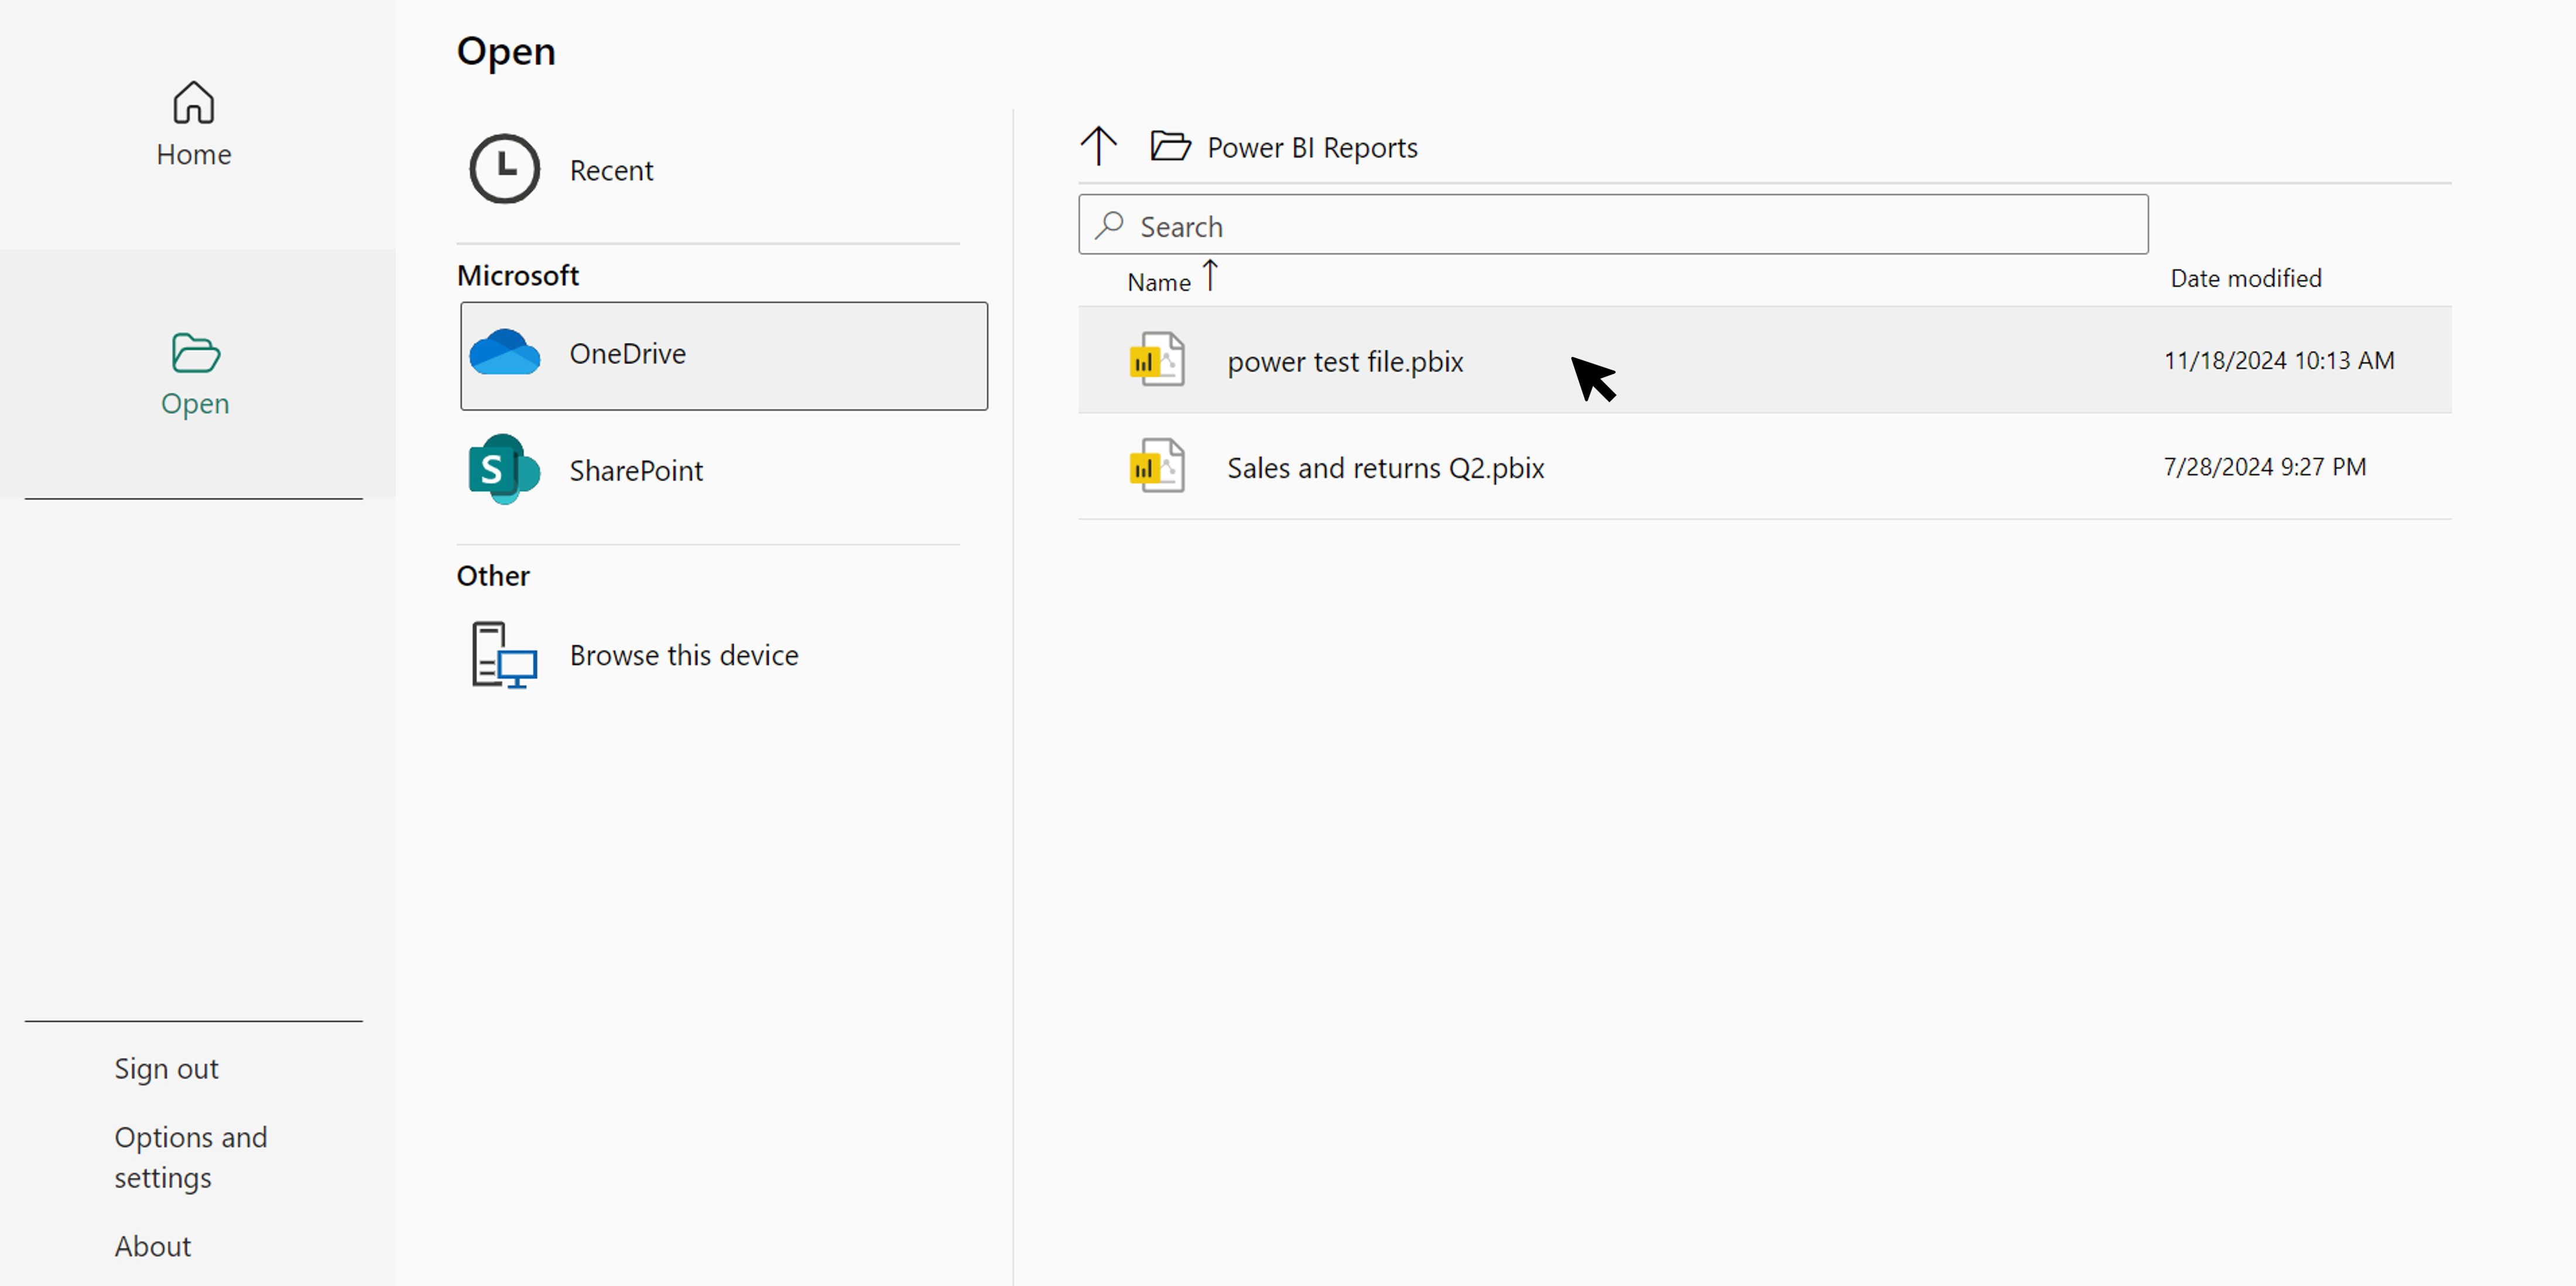The image size is (2576, 1286).
Task: Open the About page
Action: tap(152, 1246)
